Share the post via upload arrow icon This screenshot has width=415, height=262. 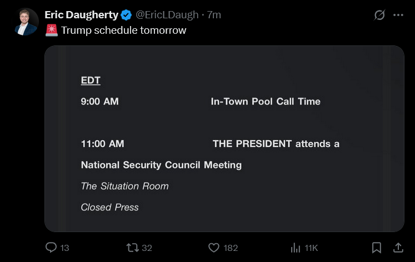click(398, 248)
